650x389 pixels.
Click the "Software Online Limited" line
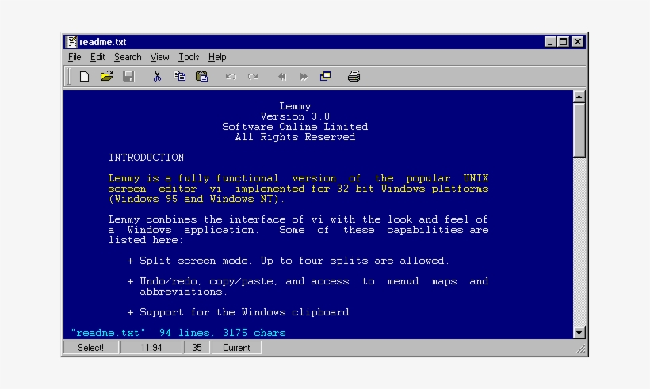click(x=295, y=127)
